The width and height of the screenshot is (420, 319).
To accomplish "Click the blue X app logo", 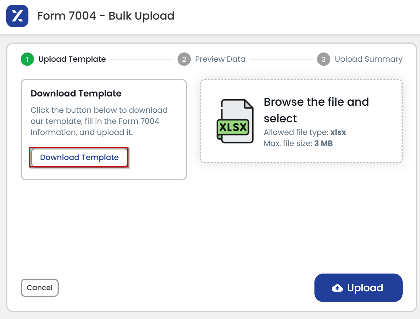I will (17, 16).
